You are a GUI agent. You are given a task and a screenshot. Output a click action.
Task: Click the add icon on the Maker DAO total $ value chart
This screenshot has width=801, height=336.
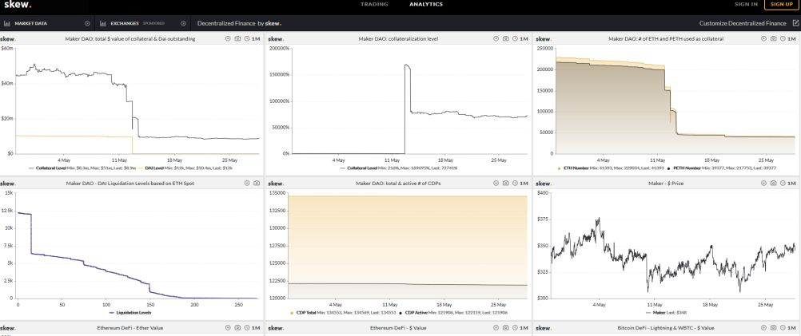(229, 39)
